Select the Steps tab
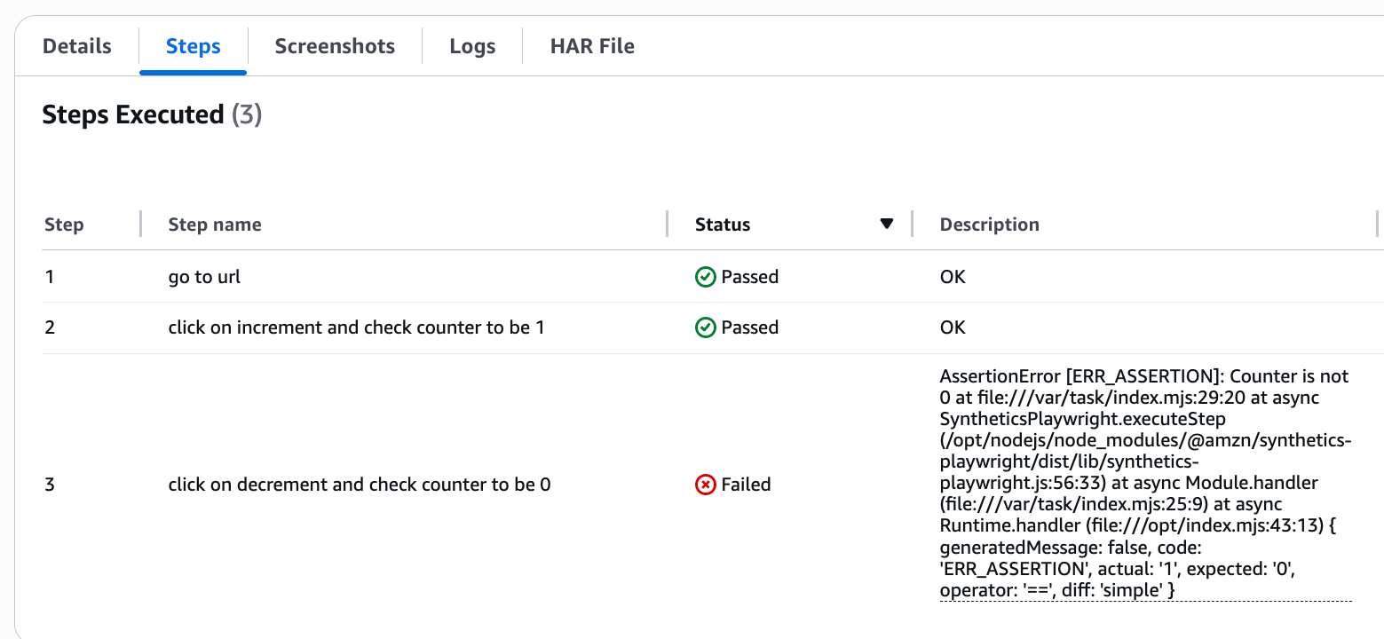The image size is (1384, 639). 193,46
